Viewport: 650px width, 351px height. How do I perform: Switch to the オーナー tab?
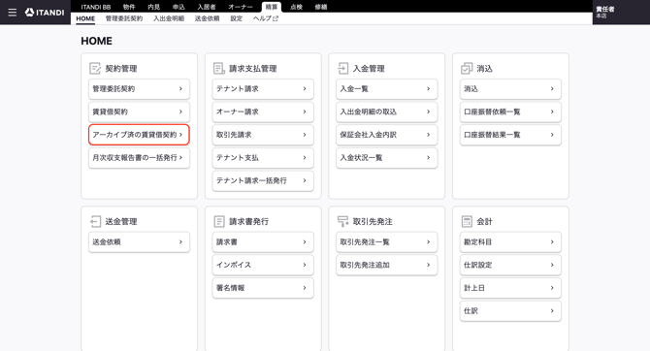(x=241, y=7)
